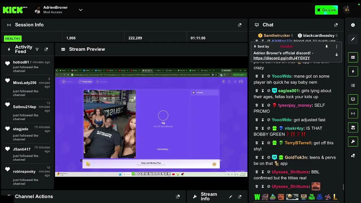Timeout user eagles001 via hourglass icon
The image size is (361, 203).
point(263,91)
